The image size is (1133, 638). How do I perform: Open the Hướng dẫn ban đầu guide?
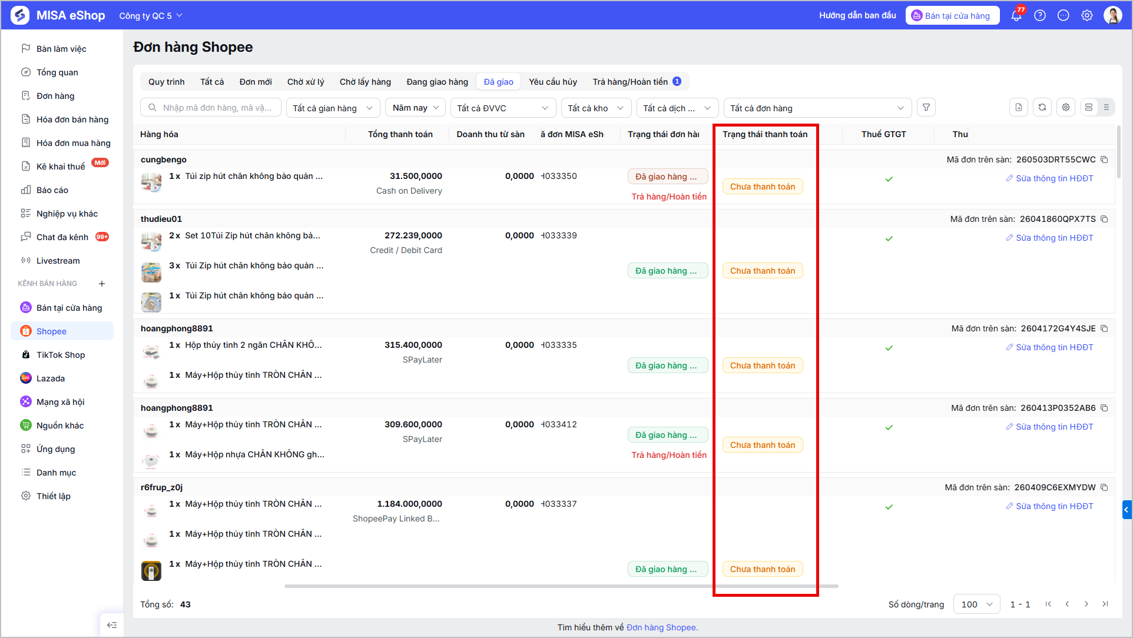[x=857, y=15]
